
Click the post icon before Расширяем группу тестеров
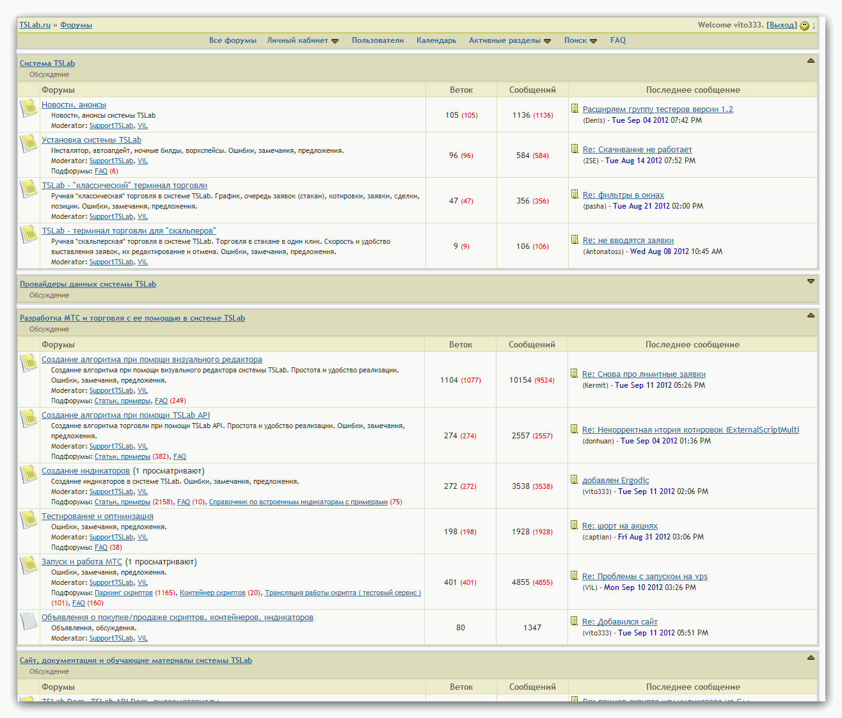(x=575, y=109)
